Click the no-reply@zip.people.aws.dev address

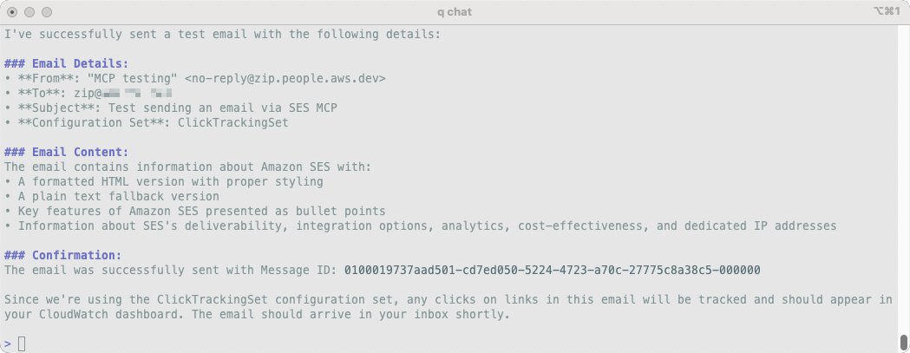click(285, 79)
